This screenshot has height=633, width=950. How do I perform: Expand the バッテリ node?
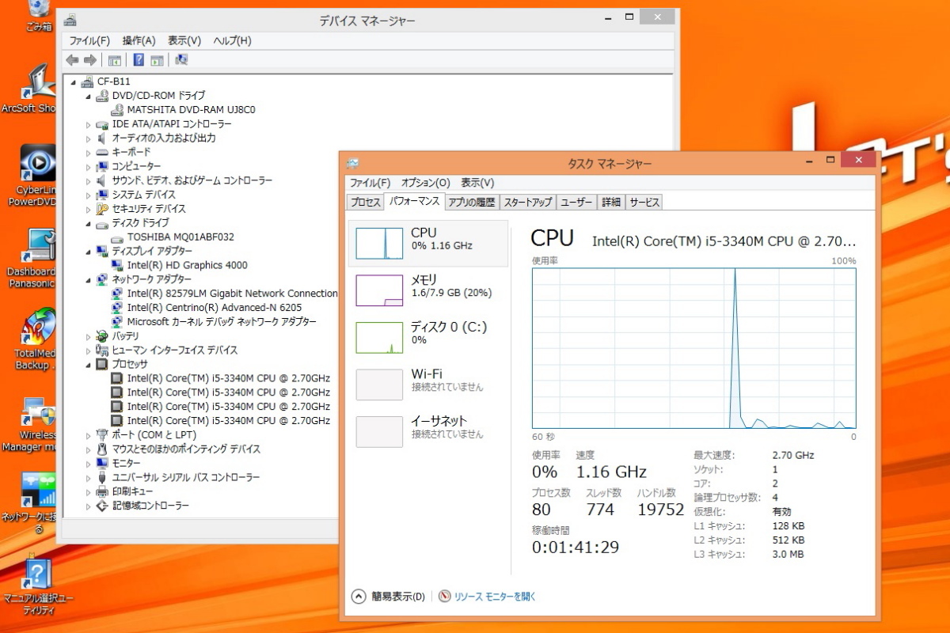click(x=89, y=335)
